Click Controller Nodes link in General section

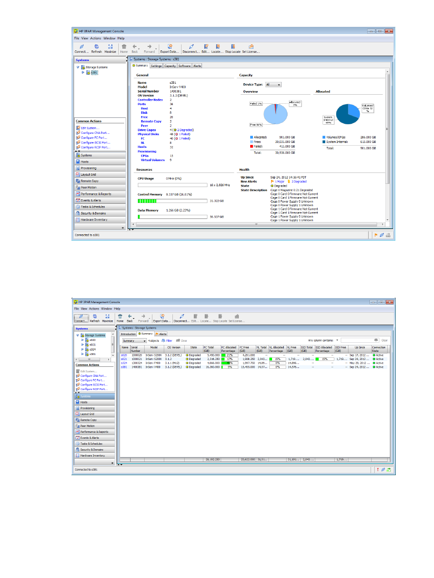pos(150,100)
